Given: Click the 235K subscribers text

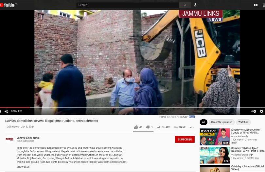Looking at the screenshot, I should 25,141.
